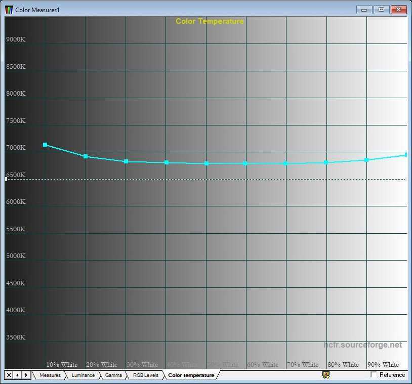
Task: Click the 20% White data point on curve
Action: pos(86,156)
